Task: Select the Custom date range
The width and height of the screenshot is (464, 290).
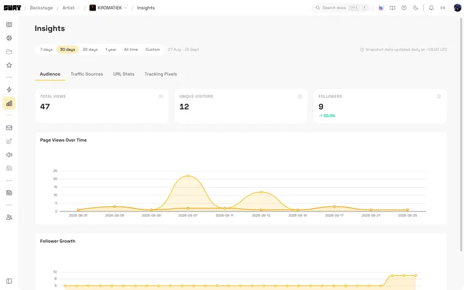Action: tap(153, 50)
